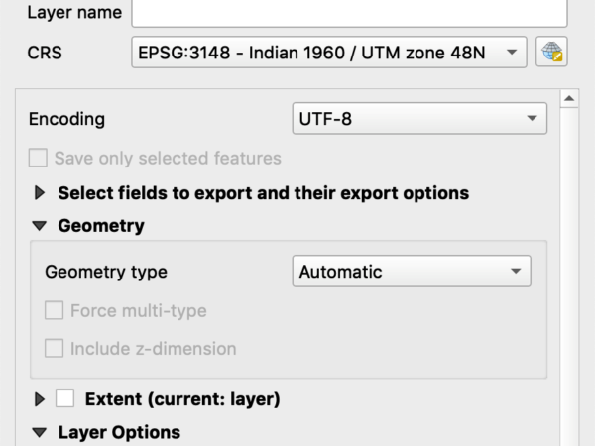Viewport: 595px width, 446px height.
Task: Open the EPSG:3148 CRS combo box
Action: [x=329, y=52]
